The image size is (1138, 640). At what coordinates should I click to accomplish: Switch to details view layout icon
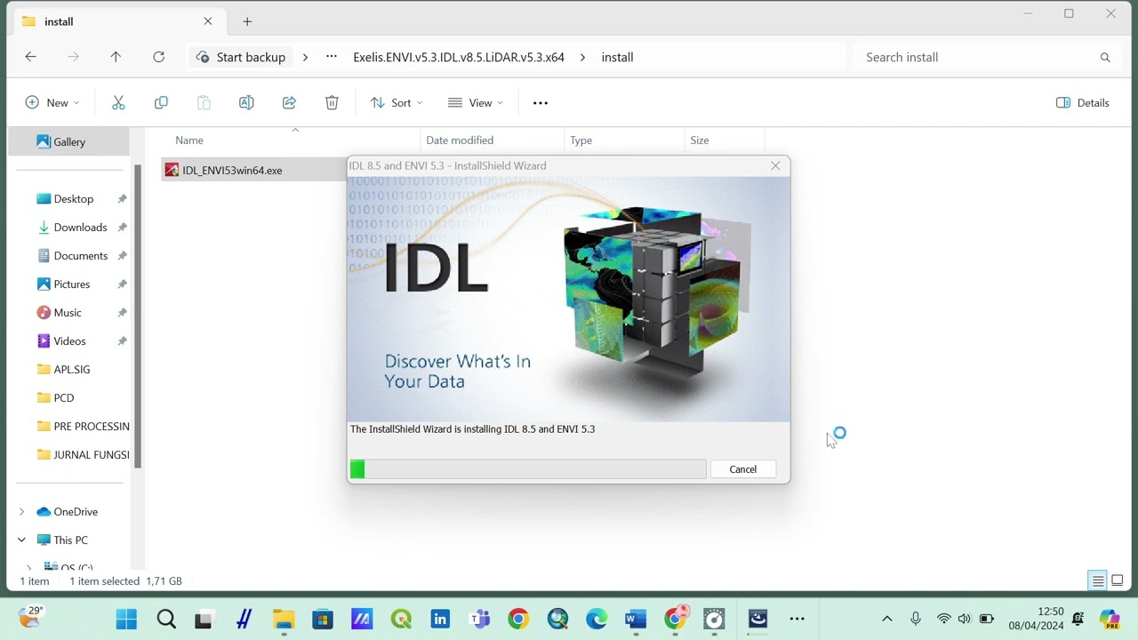(1098, 581)
